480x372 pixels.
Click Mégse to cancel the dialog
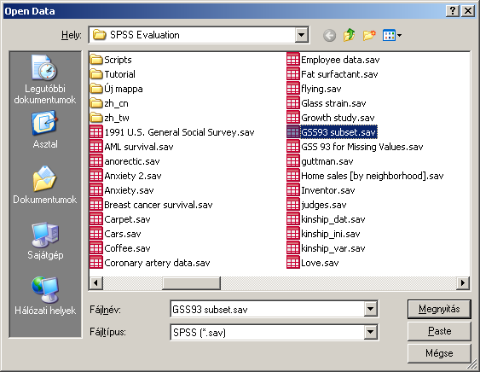(439, 353)
